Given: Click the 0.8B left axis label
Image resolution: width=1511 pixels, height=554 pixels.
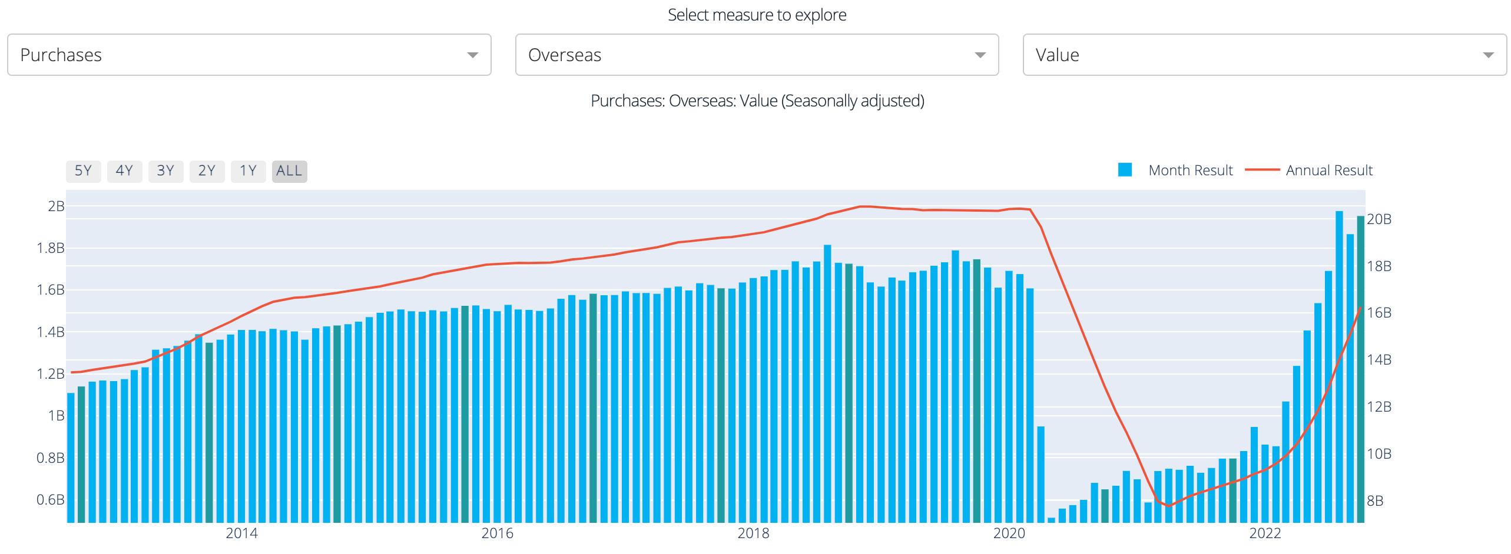Looking at the screenshot, I should [51, 458].
